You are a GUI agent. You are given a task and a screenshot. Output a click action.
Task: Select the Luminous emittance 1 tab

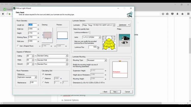pyautogui.click(x=81, y=32)
